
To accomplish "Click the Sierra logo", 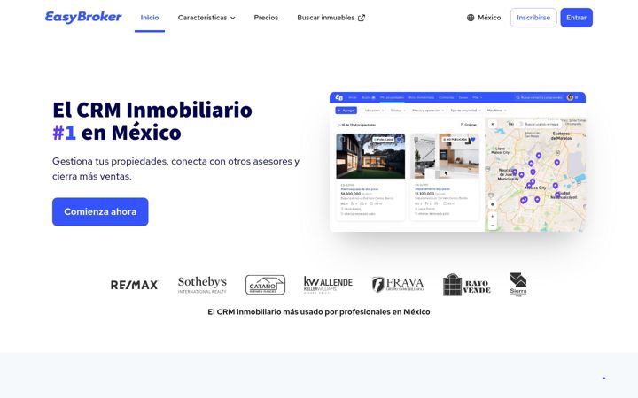I will pyautogui.click(x=518, y=284).
